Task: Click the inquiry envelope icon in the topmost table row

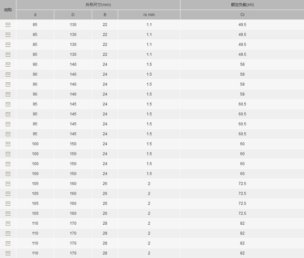Action: tap(8, 25)
